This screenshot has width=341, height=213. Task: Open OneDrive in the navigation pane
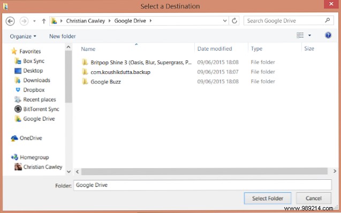[31, 138]
